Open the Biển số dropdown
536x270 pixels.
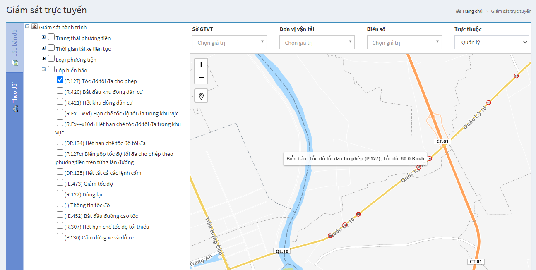[x=404, y=42]
